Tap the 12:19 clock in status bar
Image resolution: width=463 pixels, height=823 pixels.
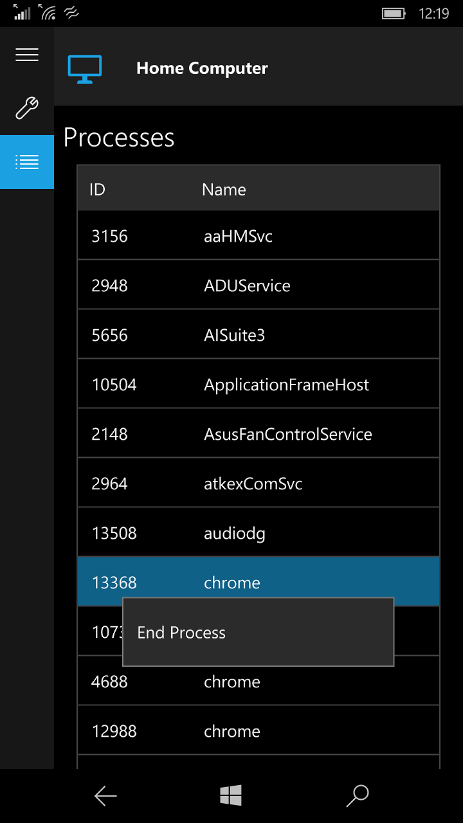(433, 13)
